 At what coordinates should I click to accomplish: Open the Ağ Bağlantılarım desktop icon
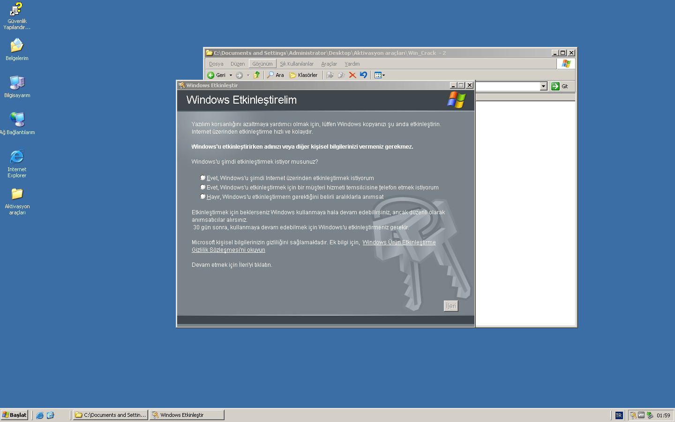17,124
